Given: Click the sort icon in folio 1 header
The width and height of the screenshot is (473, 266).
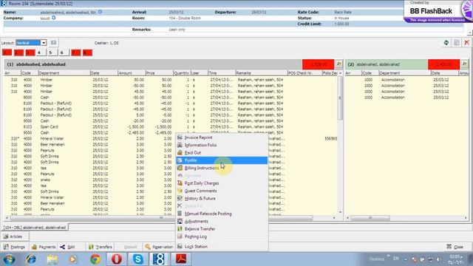Looking at the screenshot, I should [339, 64].
